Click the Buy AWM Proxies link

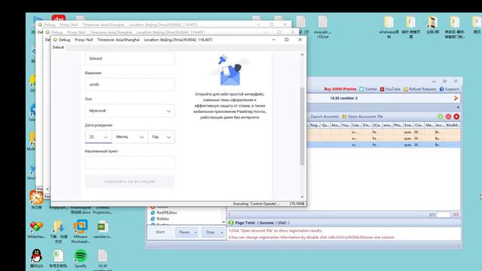point(340,89)
